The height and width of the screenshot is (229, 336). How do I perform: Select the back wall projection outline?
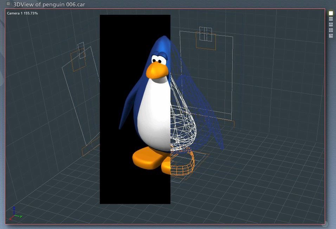207,73
